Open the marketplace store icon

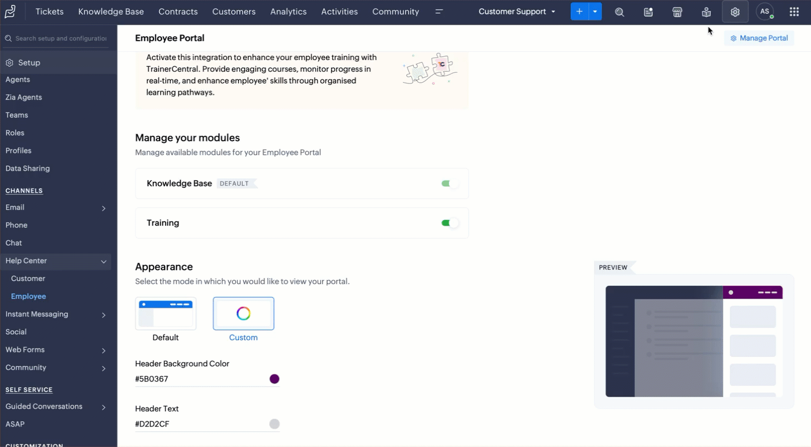click(677, 12)
